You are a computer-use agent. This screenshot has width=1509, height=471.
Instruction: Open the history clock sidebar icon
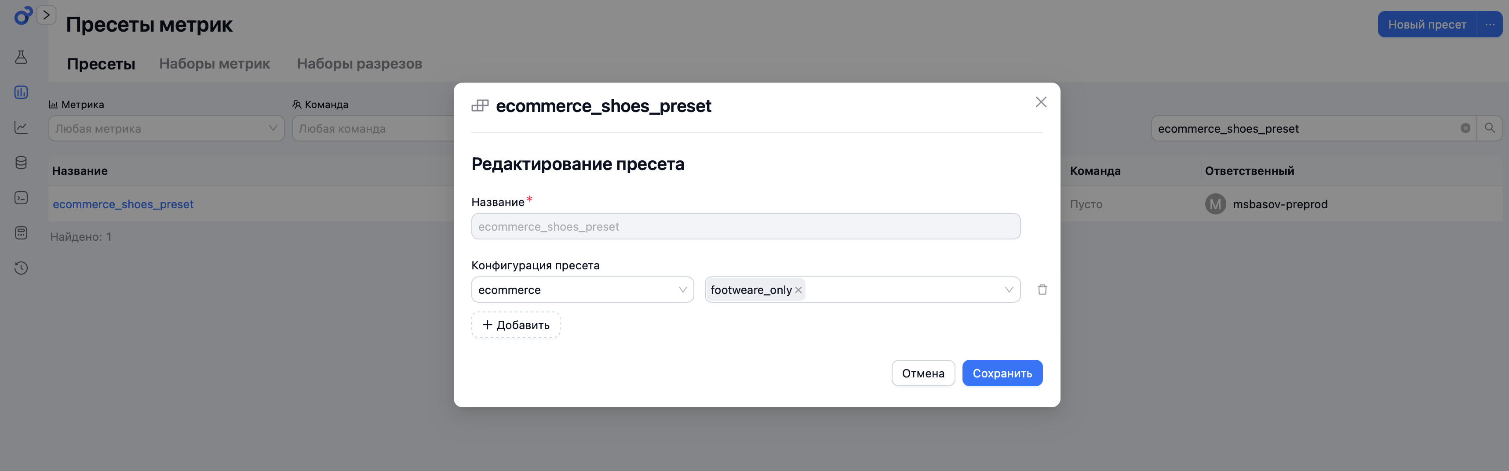[21, 268]
